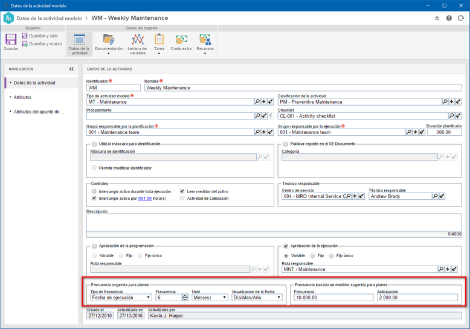The width and height of the screenshot is (470, 329).
Task: Add new Centro de servicio
Action: (355, 196)
